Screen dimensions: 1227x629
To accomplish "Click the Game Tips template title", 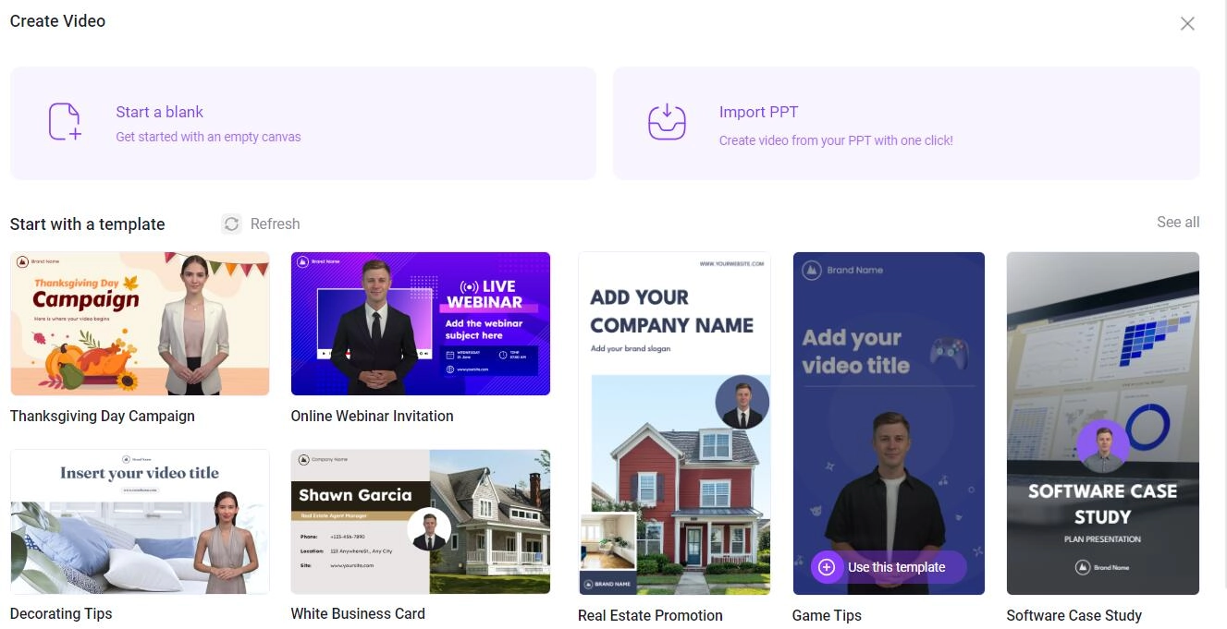I will click(827, 615).
